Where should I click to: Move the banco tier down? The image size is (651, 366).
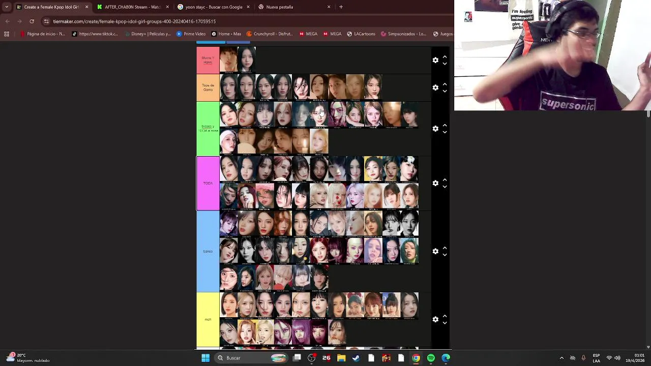tap(445, 255)
